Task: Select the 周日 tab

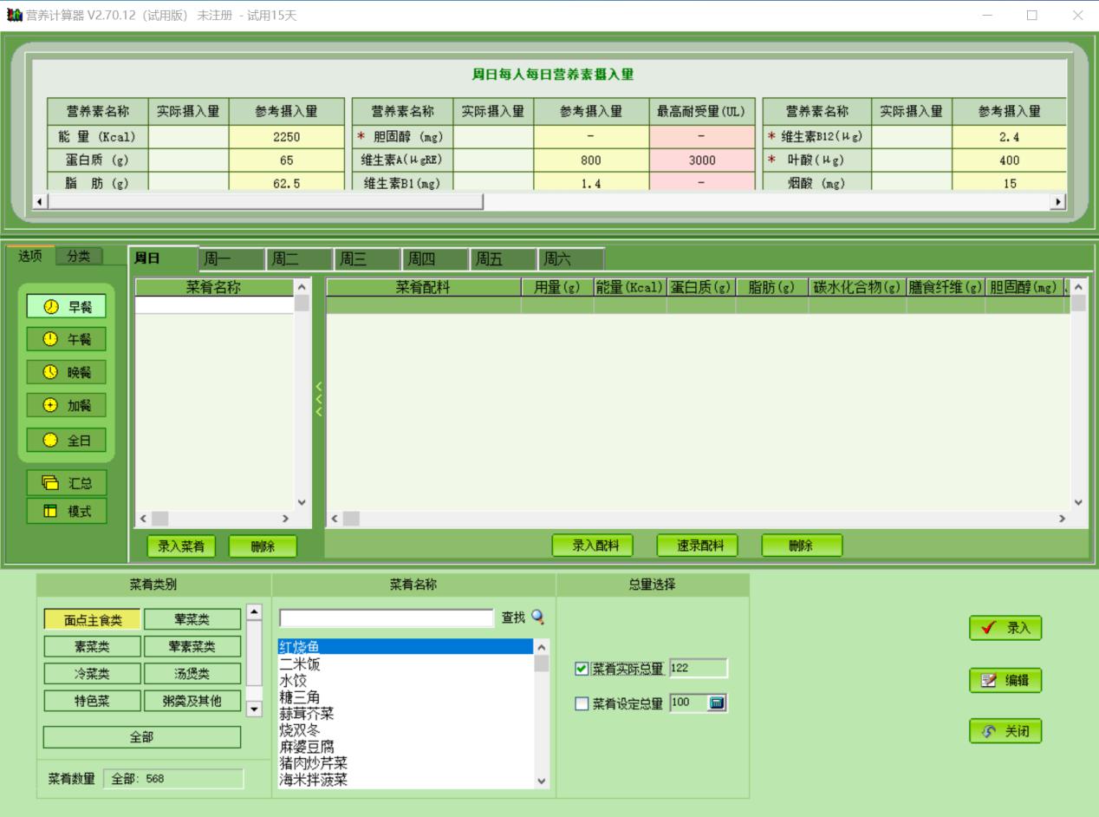Action: coord(163,258)
